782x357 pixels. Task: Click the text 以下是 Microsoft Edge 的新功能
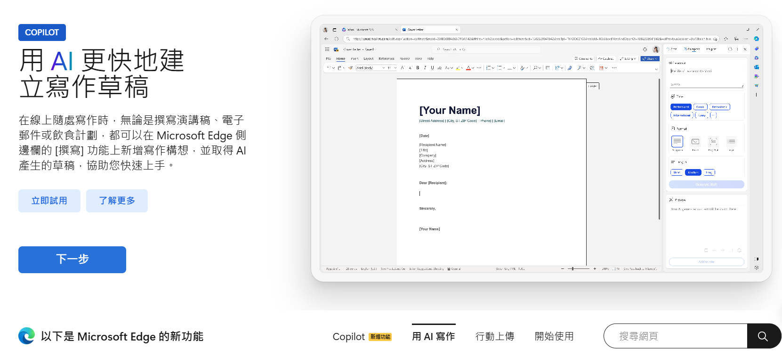122,336
